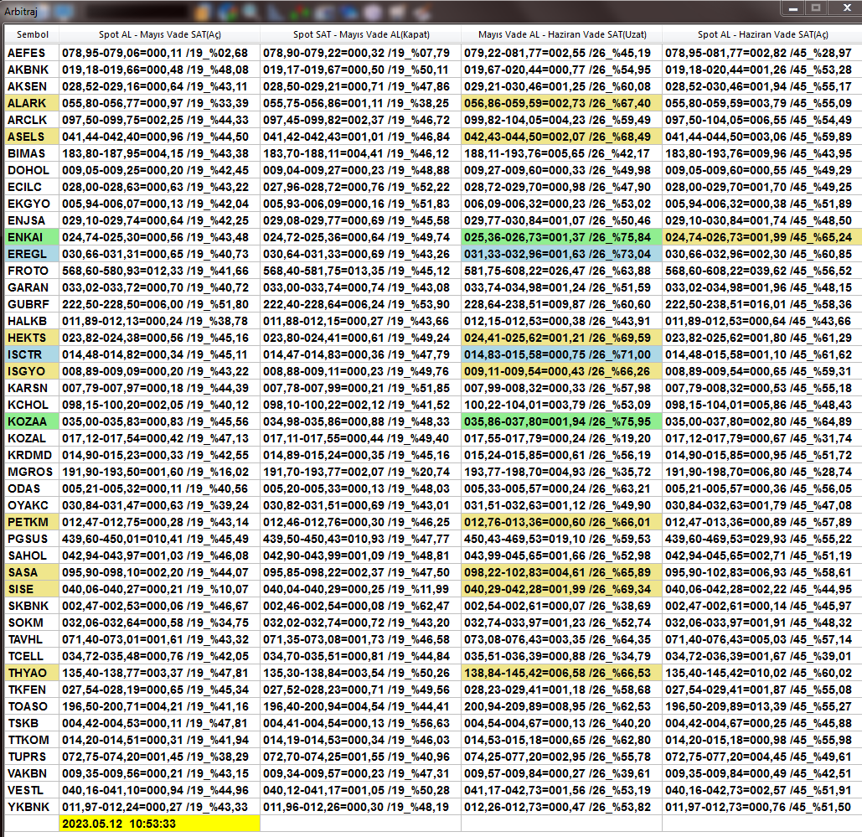
Task: Click the GARAN symbol cell
Action: tap(32, 287)
